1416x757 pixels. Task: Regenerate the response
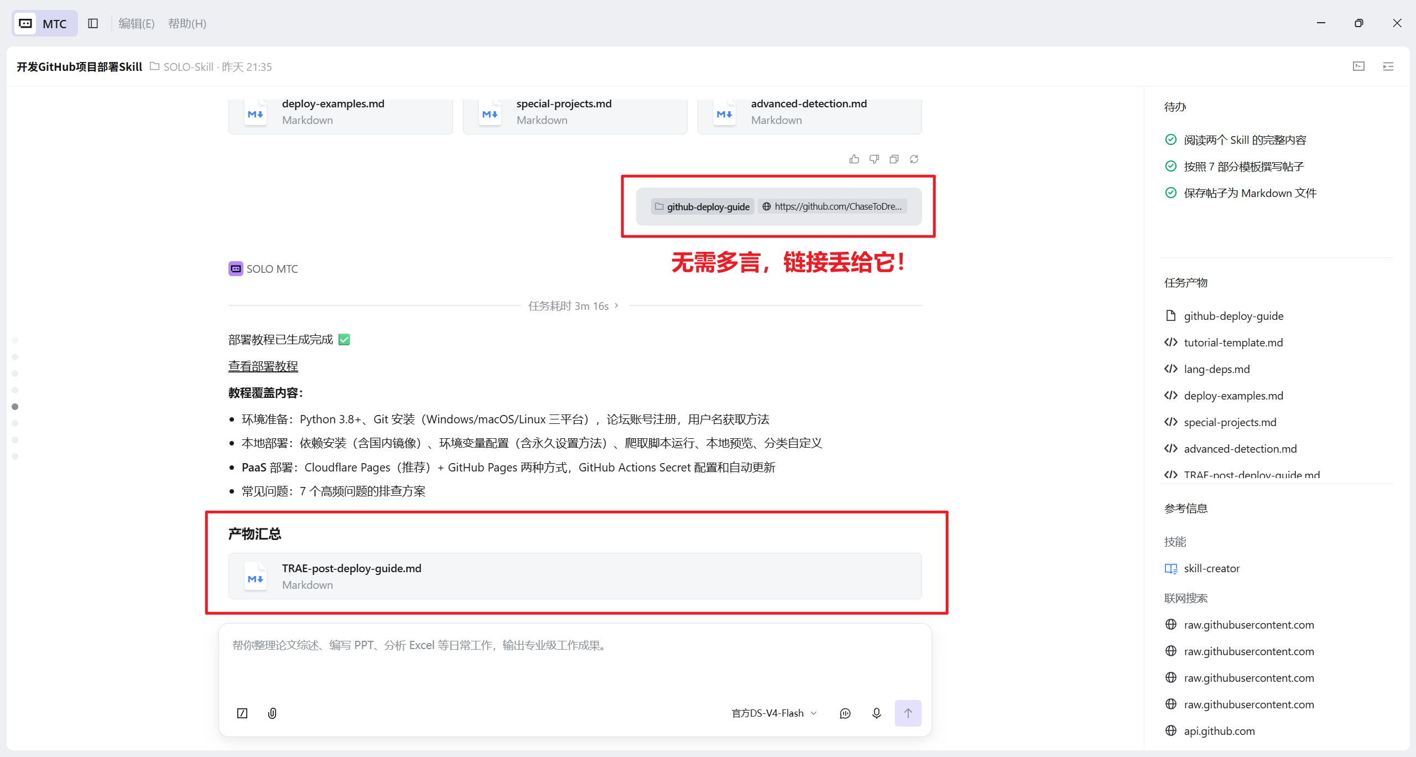[914, 159]
